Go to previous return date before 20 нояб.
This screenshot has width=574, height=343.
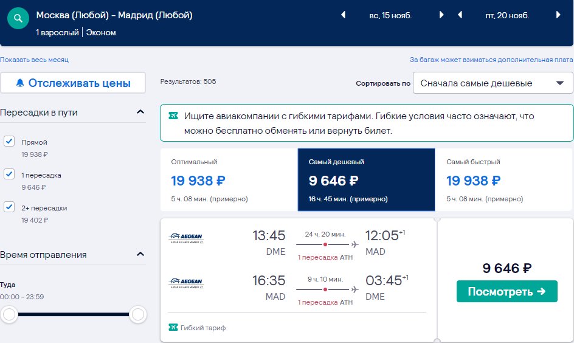[460, 15]
